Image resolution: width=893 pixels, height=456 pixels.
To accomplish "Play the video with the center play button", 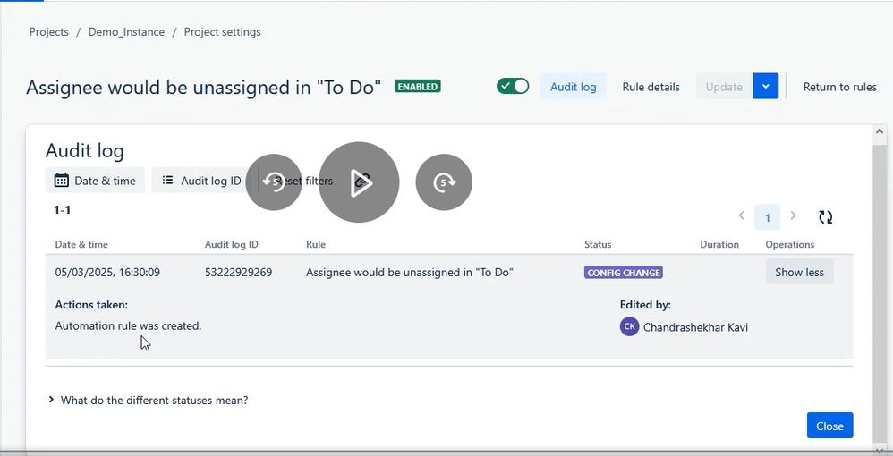I will tap(359, 182).
